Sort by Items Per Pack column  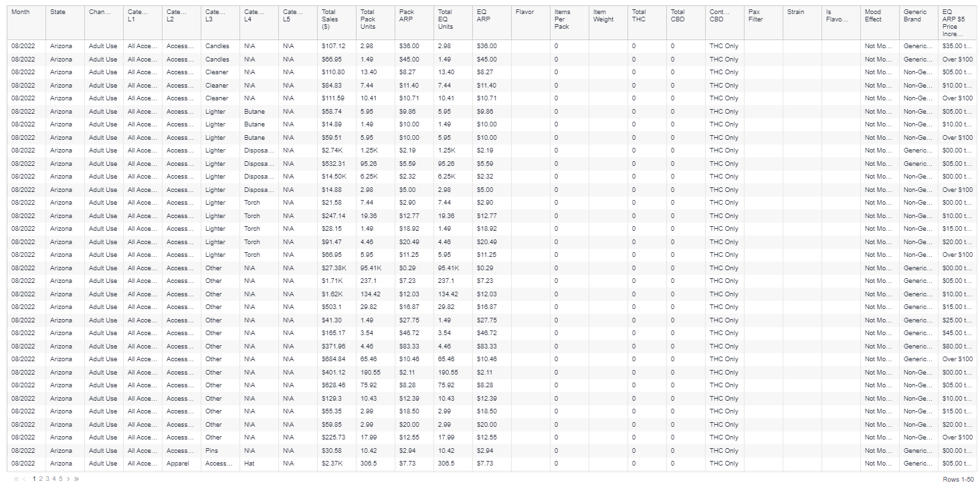563,19
